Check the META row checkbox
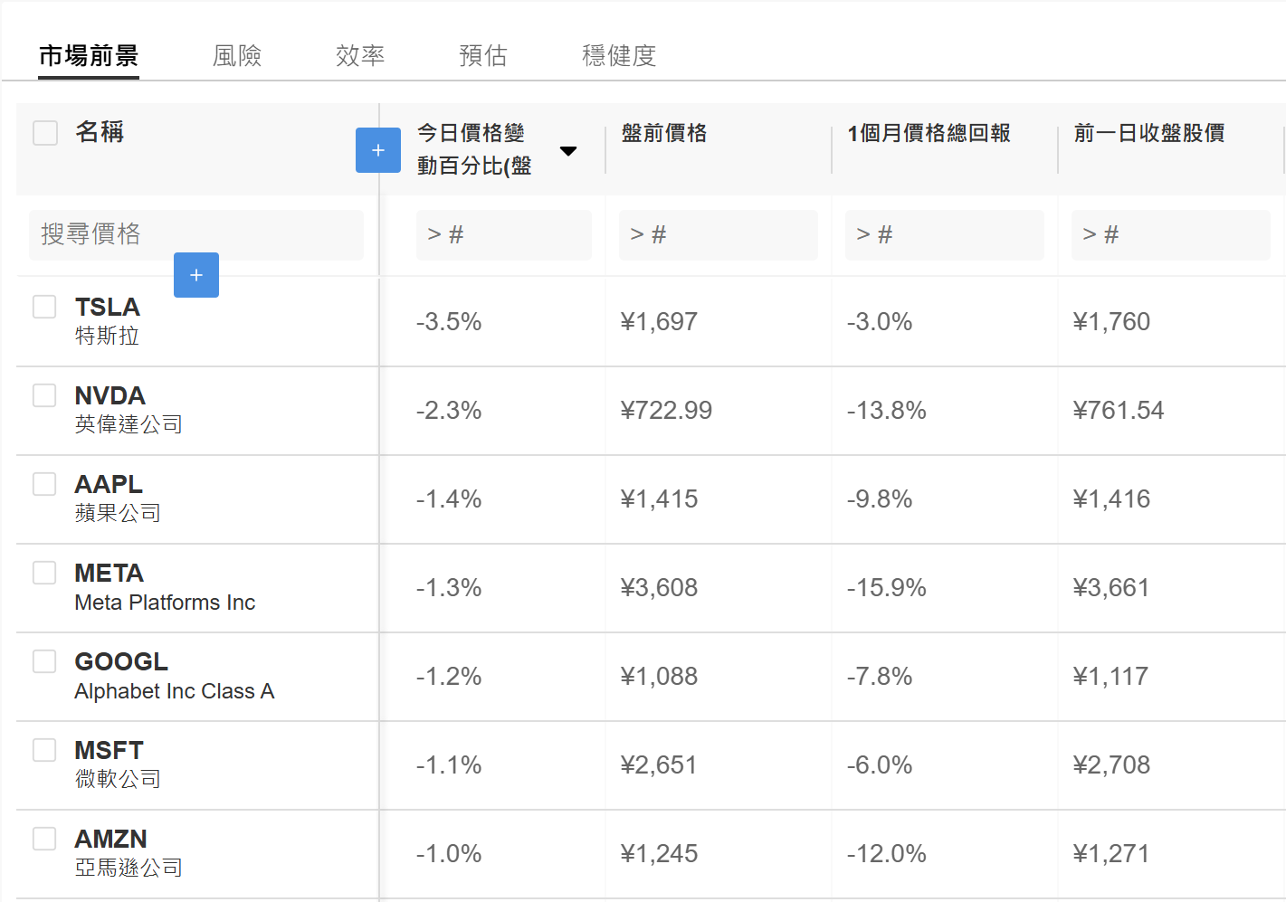The height and width of the screenshot is (902, 1286). pos(44,573)
